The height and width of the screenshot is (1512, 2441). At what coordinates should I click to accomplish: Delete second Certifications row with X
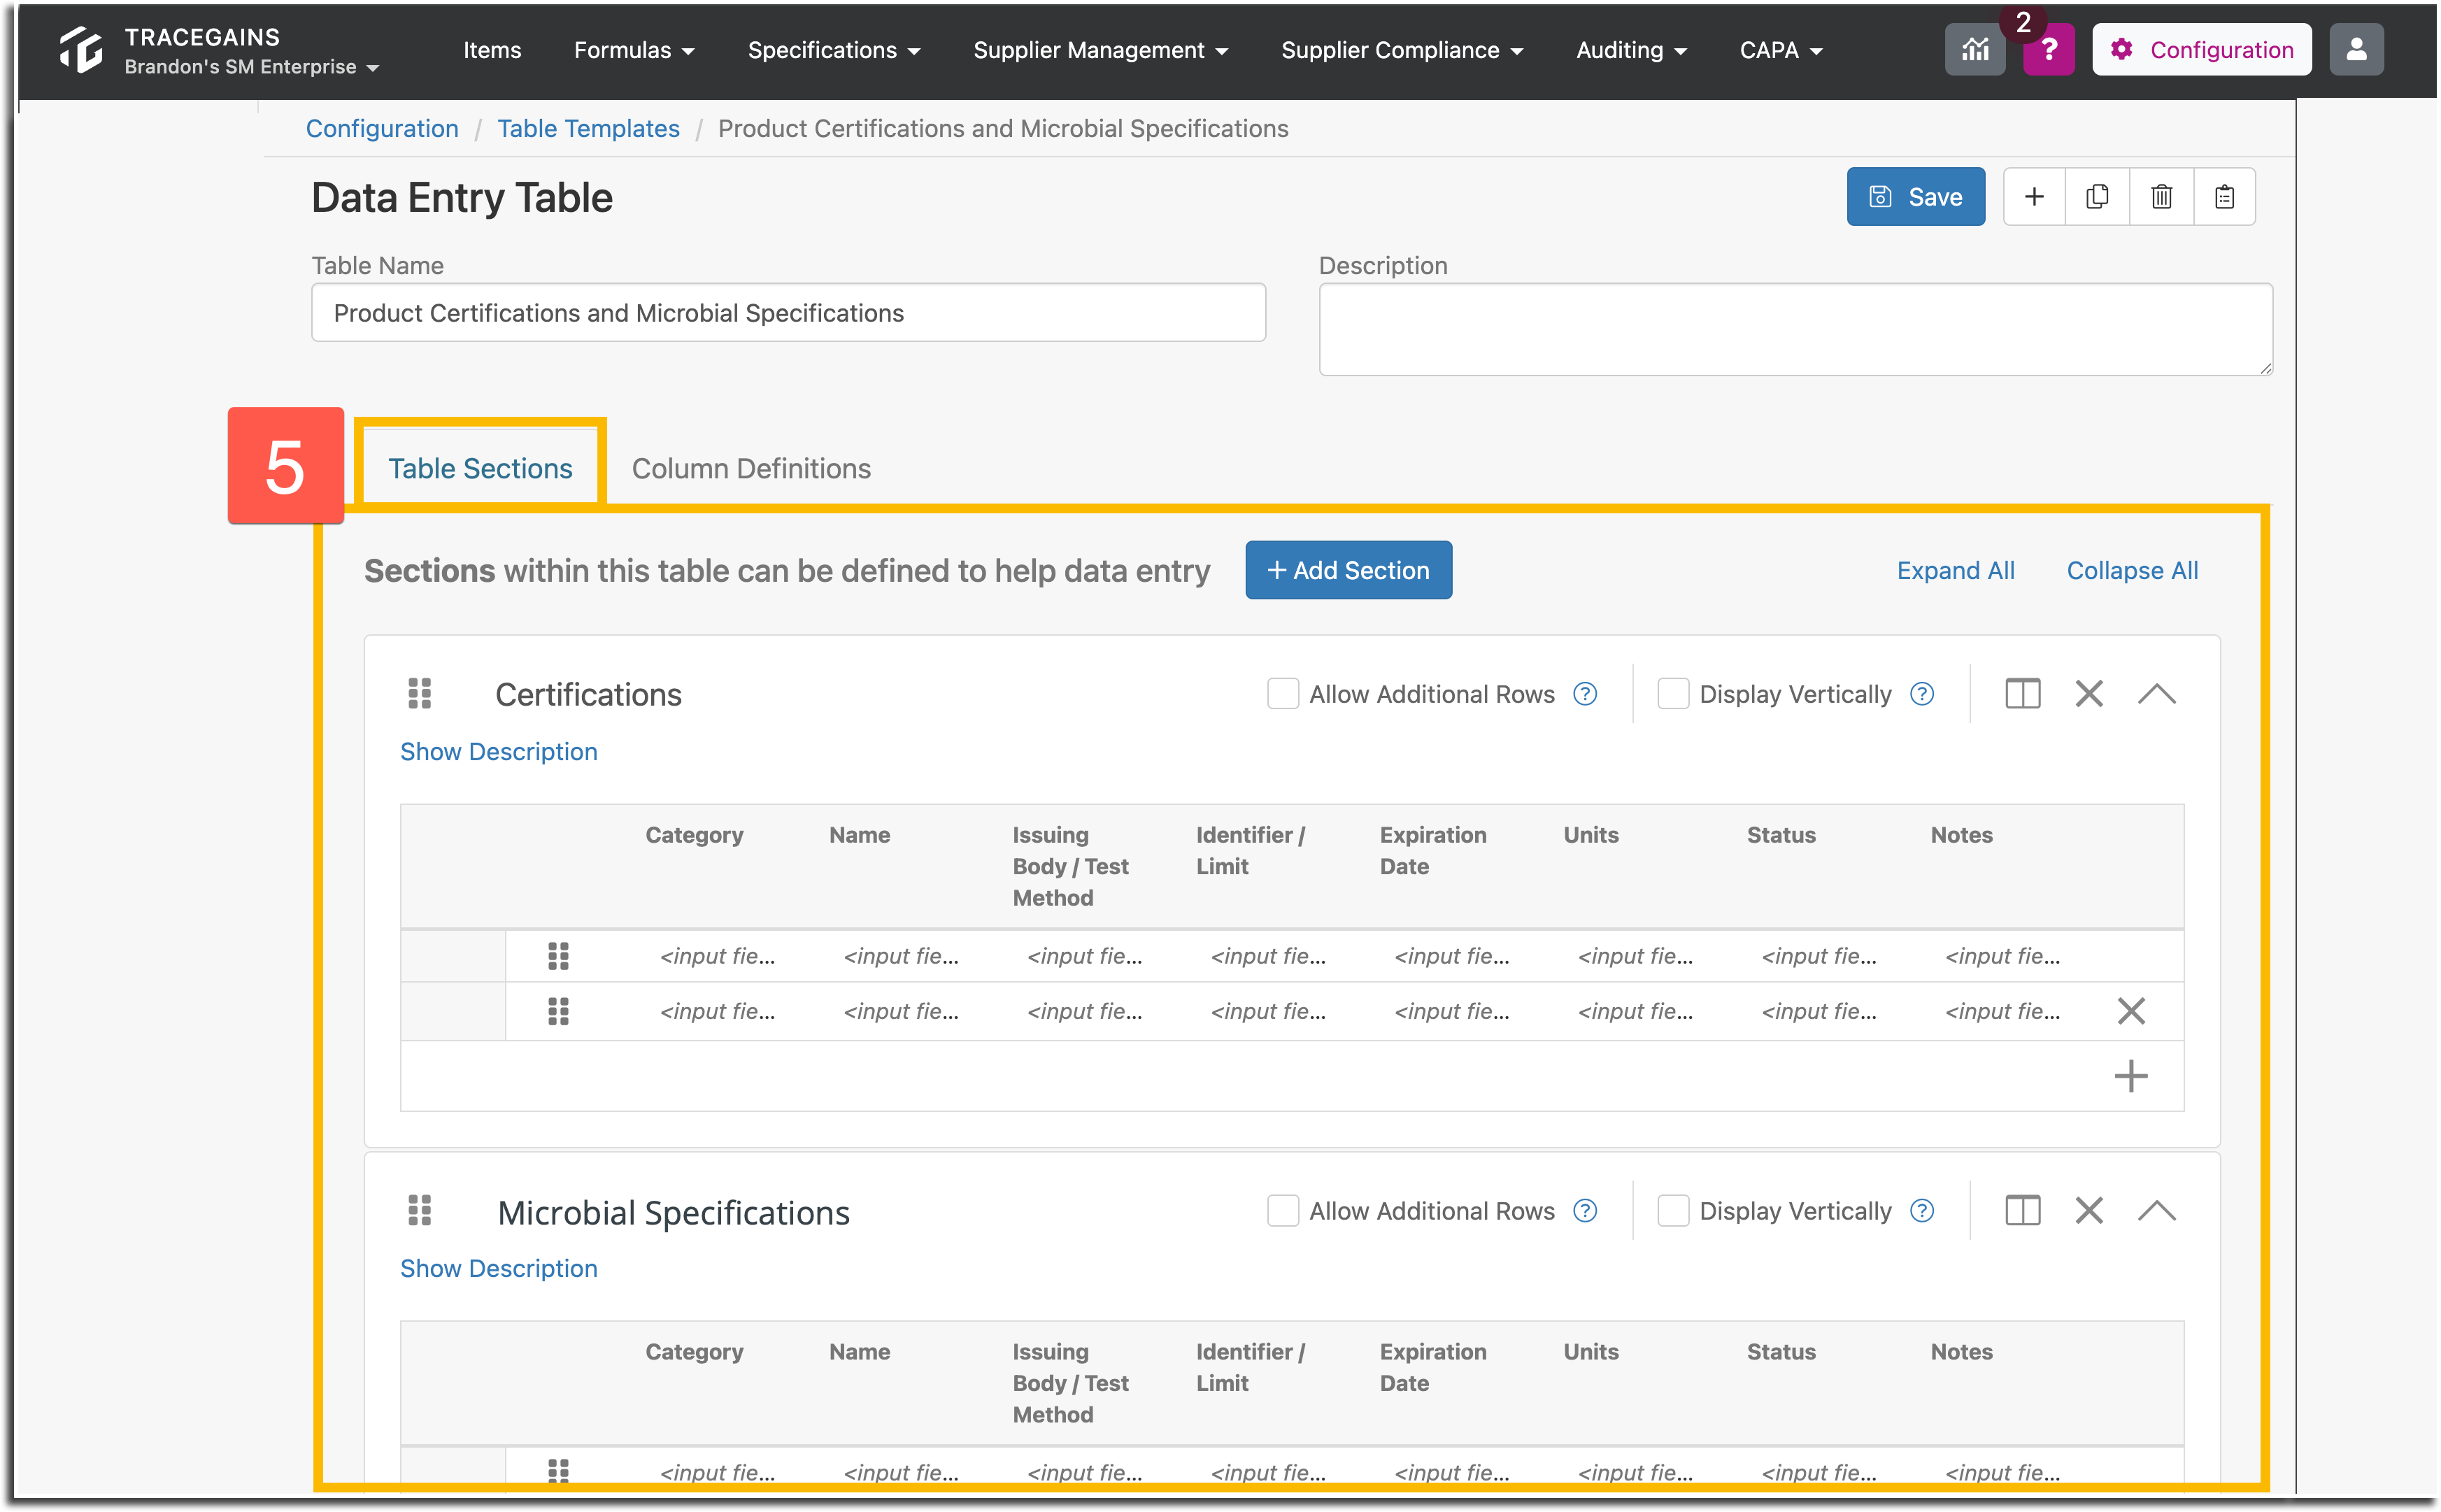[x=2131, y=1011]
